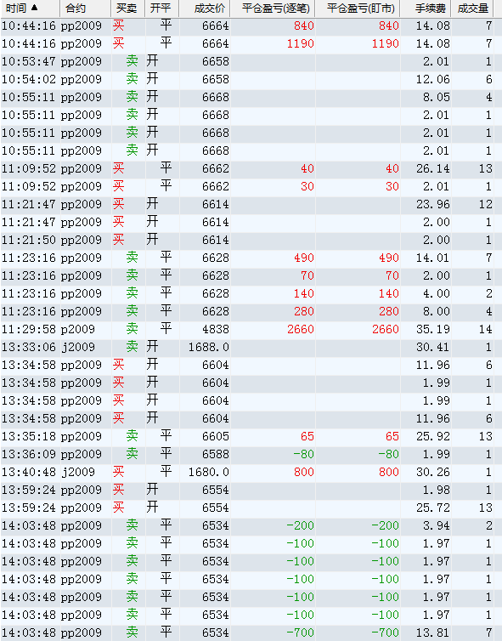
Task: Click profit 30 under 平仓盈亏(盯市)
Action: pyautogui.click(x=392, y=186)
